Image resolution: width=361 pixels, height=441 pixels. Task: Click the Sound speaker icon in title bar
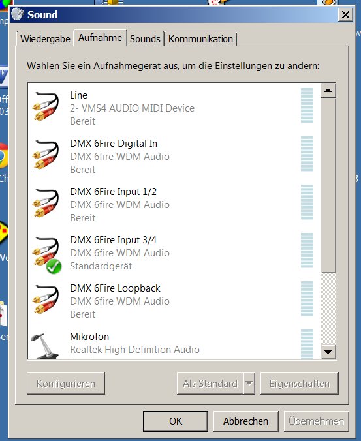18,14
